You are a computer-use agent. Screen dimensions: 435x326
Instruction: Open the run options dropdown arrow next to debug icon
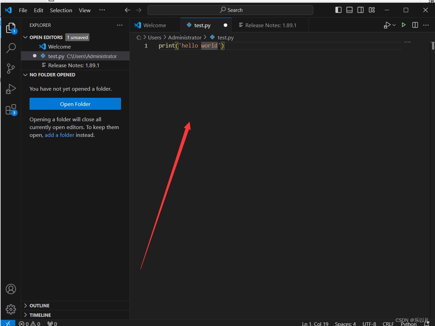[x=394, y=25]
